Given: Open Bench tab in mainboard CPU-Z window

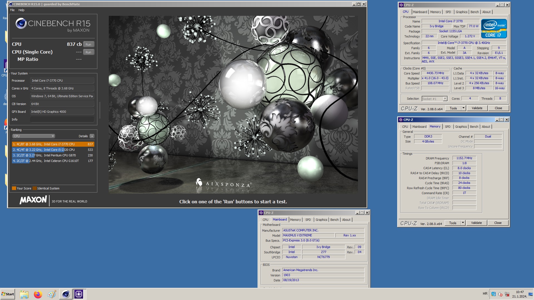Looking at the screenshot, I should pyautogui.click(x=334, y=220).
